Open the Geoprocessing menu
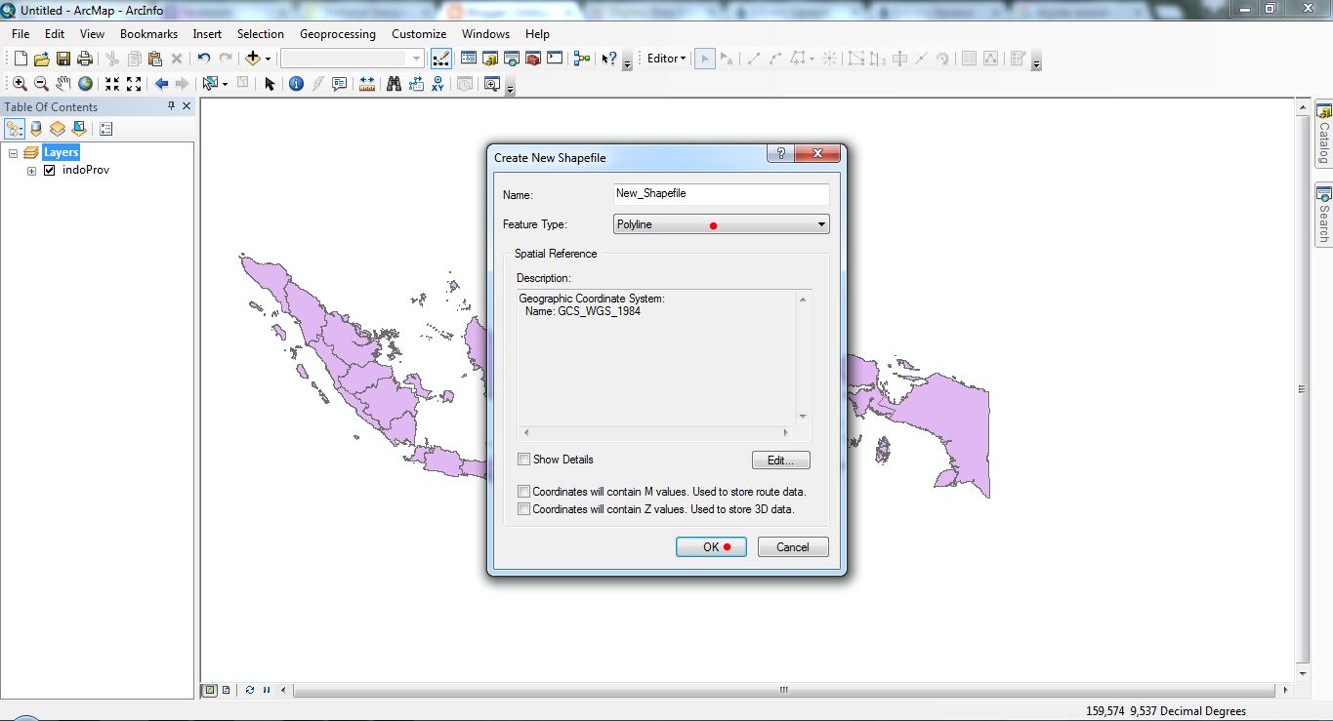The height and width of the screenshot is (721, 1333). 338,33
